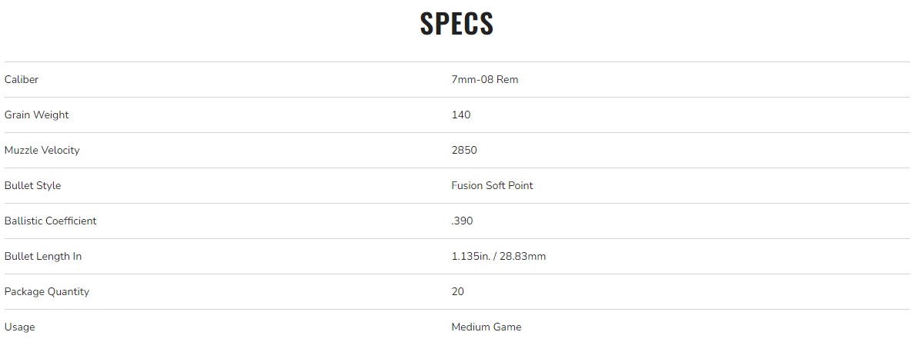Select the Bullet Length In label

(x=43, y=256)
